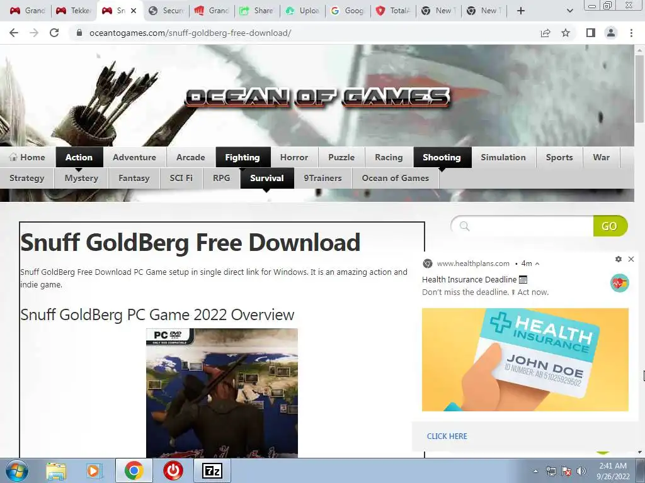This screenshot has height=483, width=645.
Task: Open the Adventure category
Action: (135, 157)
